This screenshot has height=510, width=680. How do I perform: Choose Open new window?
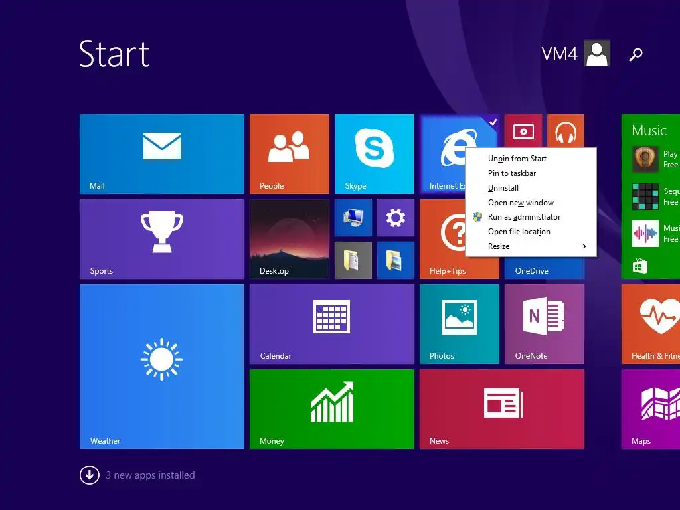click(x=531, y=203)
